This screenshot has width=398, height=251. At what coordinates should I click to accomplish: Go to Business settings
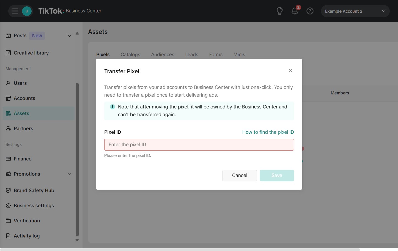[34, 206]
